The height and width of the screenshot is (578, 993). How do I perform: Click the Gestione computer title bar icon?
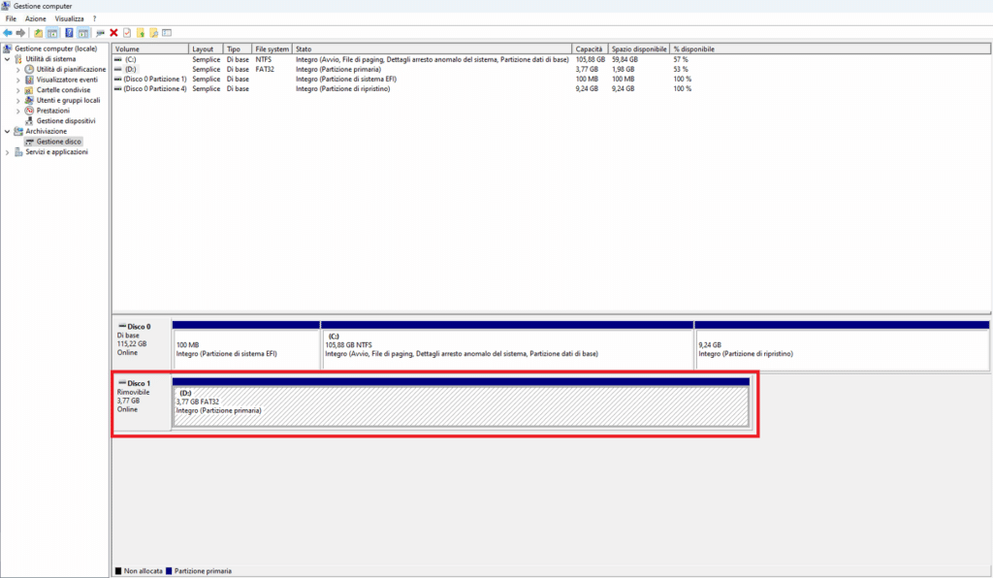pyautogui.click(x=6, y=6)
